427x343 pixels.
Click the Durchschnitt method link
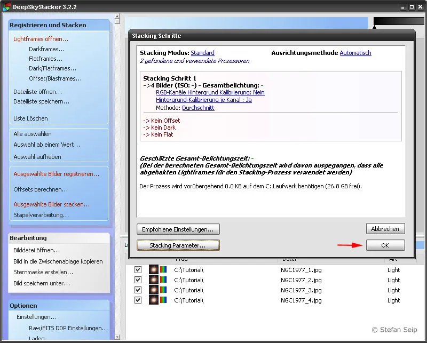pos(198,108)
